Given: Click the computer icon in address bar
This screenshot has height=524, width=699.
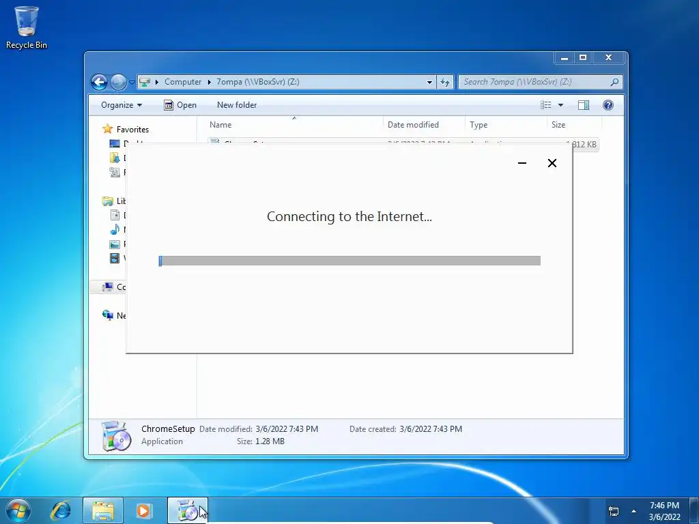Looking at the screenshot, I should point(145,82).
